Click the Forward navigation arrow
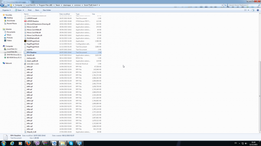Image resolution: width=261 pixels, height=146 pixels. point(6,5)
